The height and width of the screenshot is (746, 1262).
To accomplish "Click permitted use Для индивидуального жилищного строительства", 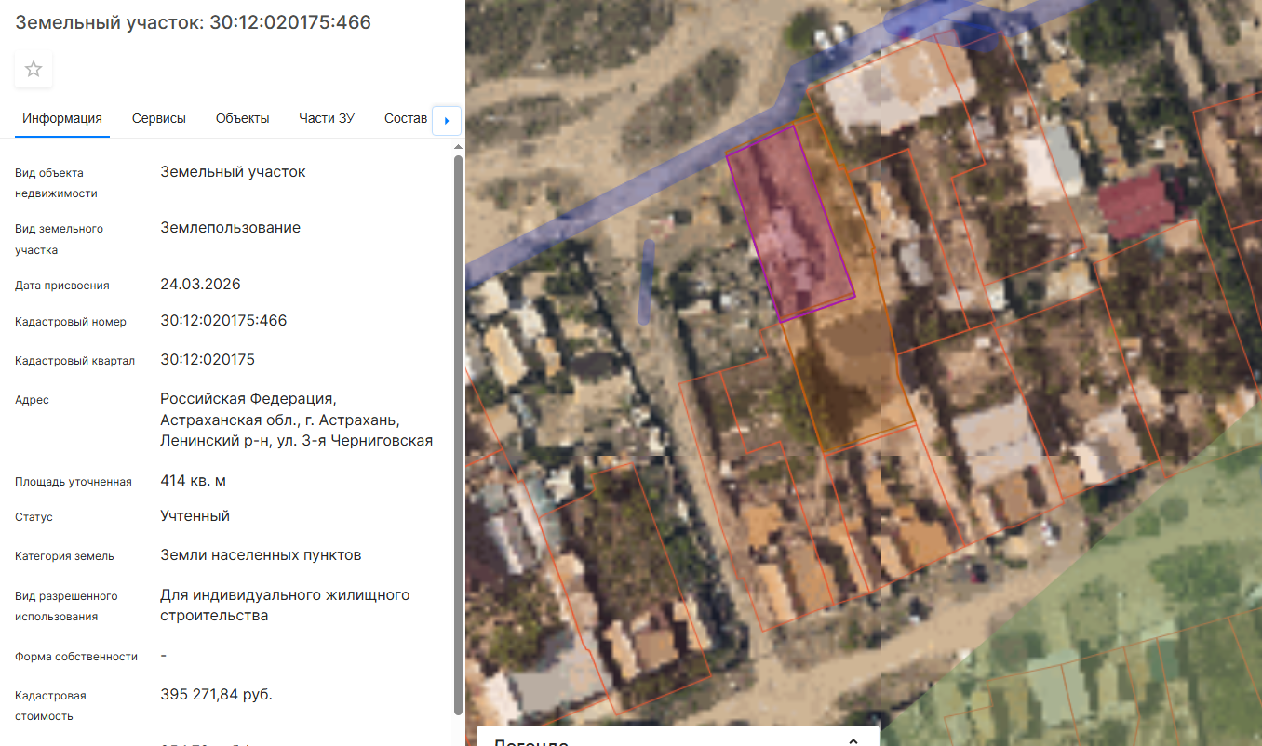I will click(x=285, y=605).
